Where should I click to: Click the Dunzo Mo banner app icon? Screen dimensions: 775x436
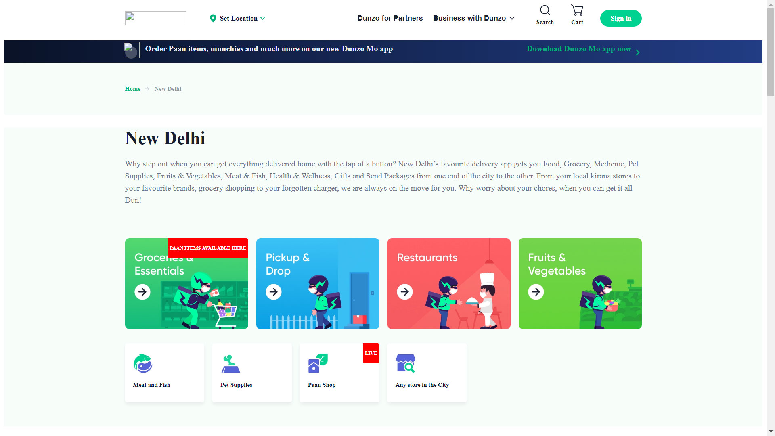click(x=132, y=50)
